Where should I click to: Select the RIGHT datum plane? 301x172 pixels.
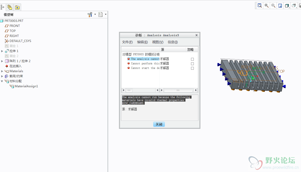coord(14,36)
